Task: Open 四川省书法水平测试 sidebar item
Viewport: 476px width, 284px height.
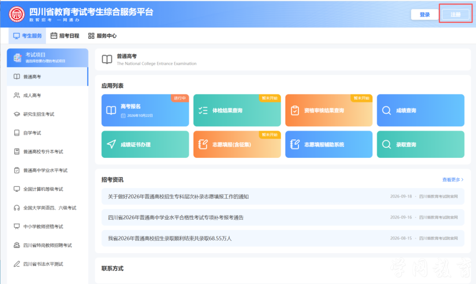Action: [48, 264]
